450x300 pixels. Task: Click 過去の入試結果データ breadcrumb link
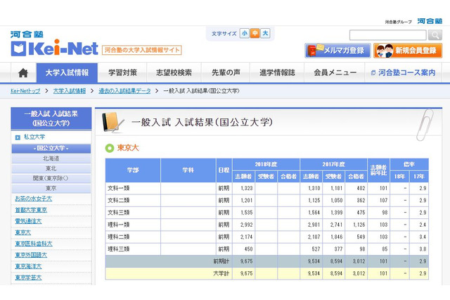(124, 91)
